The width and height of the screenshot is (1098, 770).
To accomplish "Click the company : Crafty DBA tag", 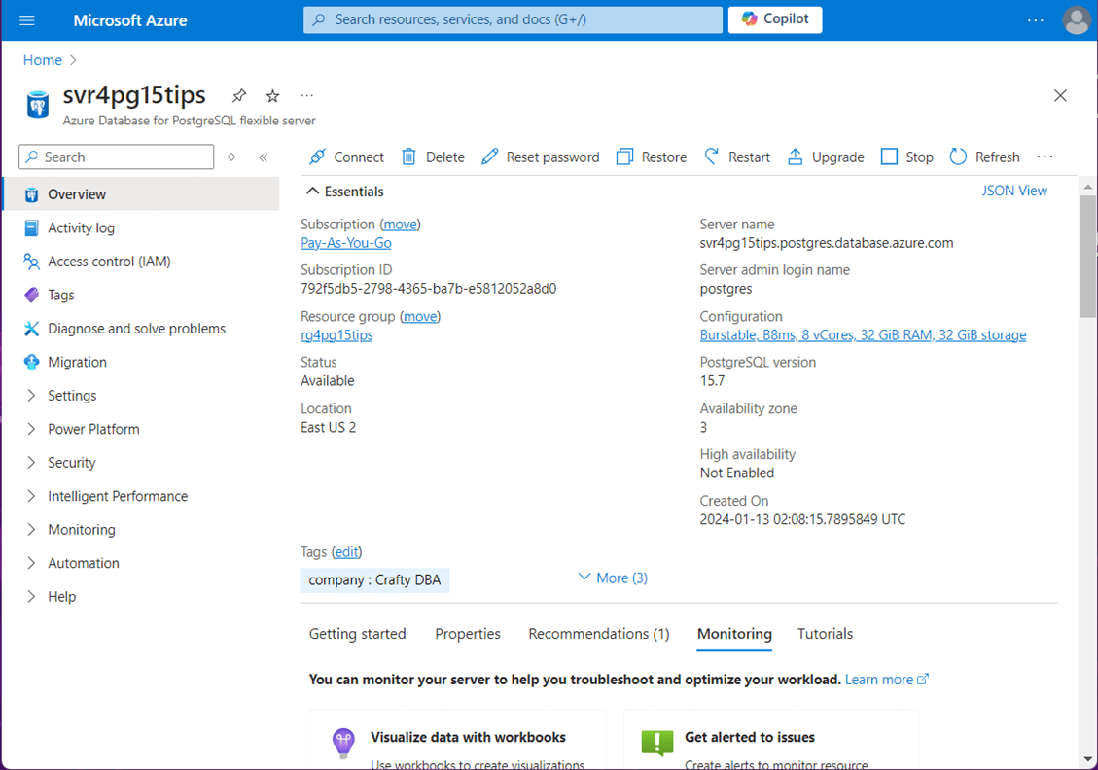I will click(x=374, y=579).
